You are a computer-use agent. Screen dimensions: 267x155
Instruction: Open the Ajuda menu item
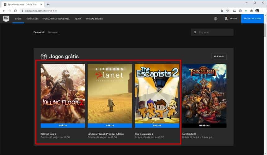click(78, 19)
